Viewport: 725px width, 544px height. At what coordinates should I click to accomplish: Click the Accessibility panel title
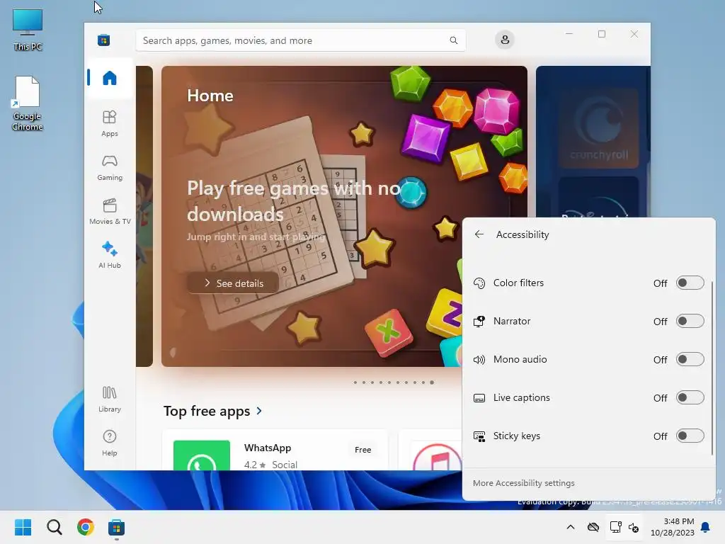pos(523,234)
